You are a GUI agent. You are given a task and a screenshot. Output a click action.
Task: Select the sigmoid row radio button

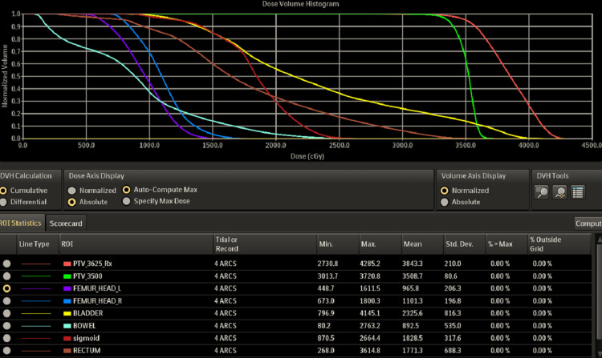pos(6,338)
